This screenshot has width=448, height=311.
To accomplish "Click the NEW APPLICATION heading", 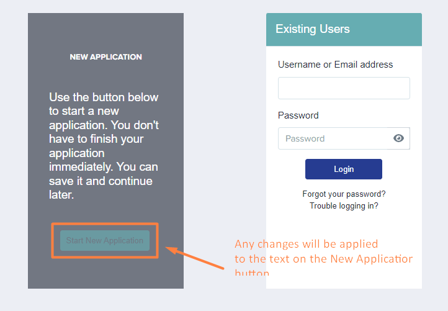I will (105, 57).
